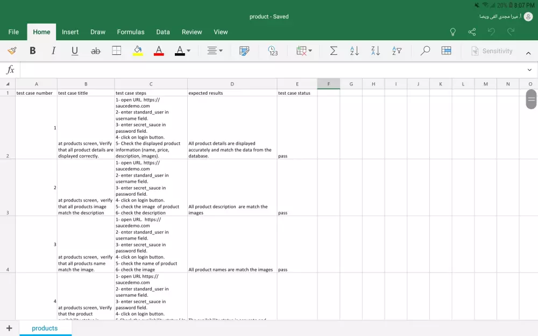This screenshot has height=336, width=538.
Task: Click the document title 'product - Saved'
Action: pyautogui.click(x=269, y=17)
